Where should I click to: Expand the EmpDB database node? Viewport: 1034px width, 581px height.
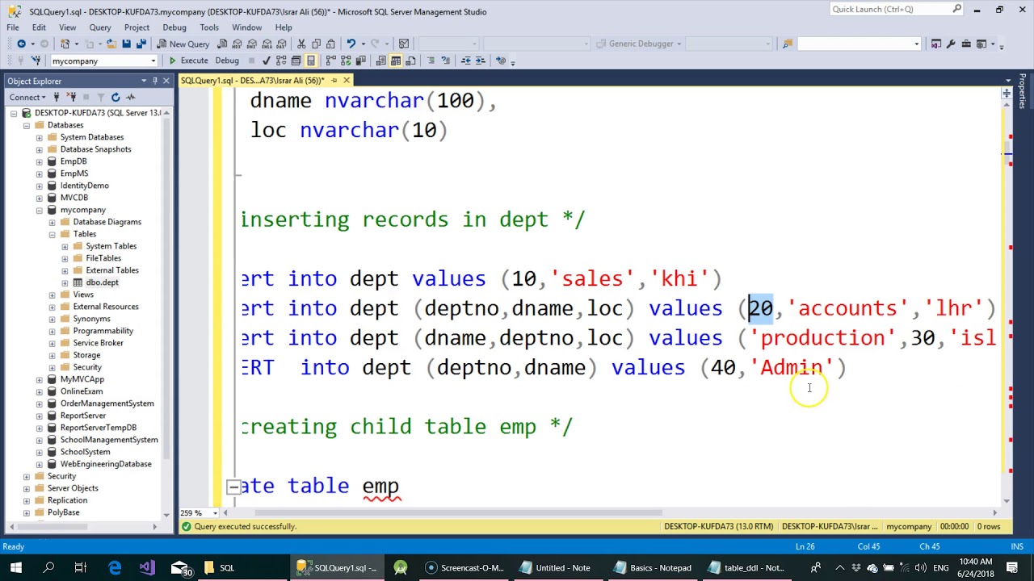pyautogui.click(x=40, y=161)
